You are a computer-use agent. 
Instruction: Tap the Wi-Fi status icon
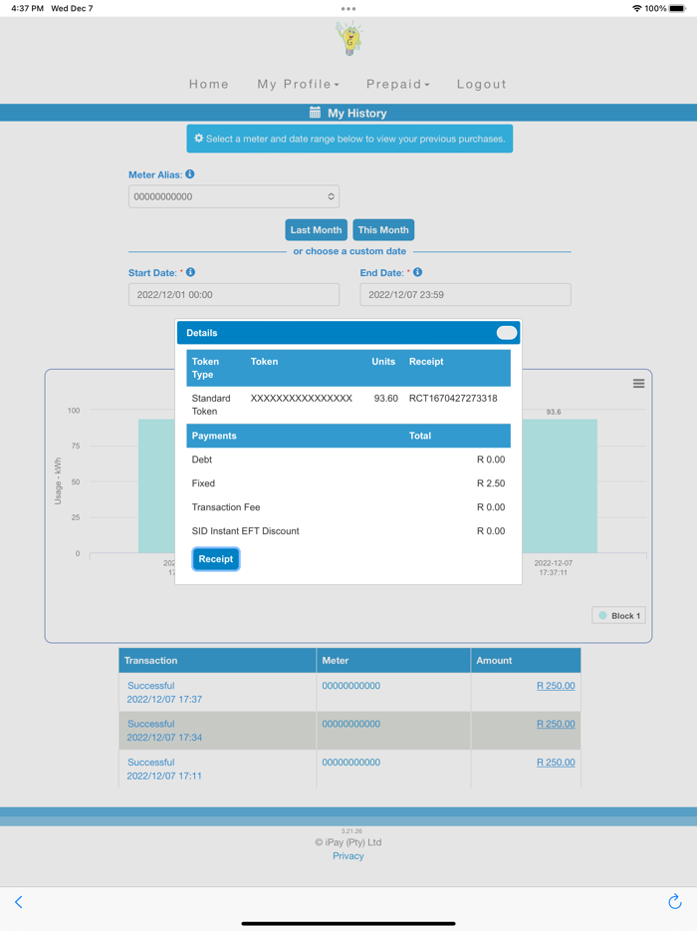point(637,8)
